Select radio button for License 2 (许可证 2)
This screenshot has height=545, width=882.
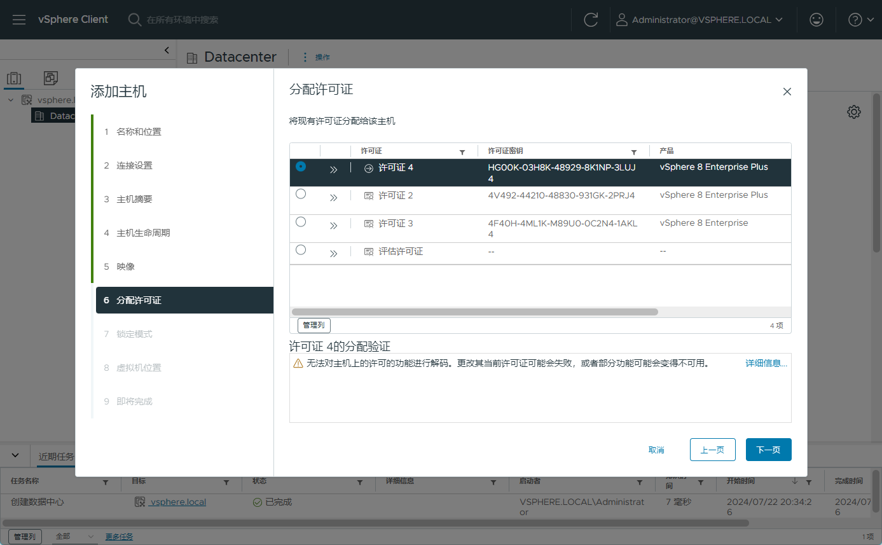pos(301,194)
